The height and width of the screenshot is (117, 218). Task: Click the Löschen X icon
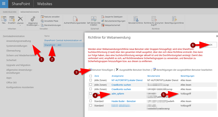pos(20,19)
